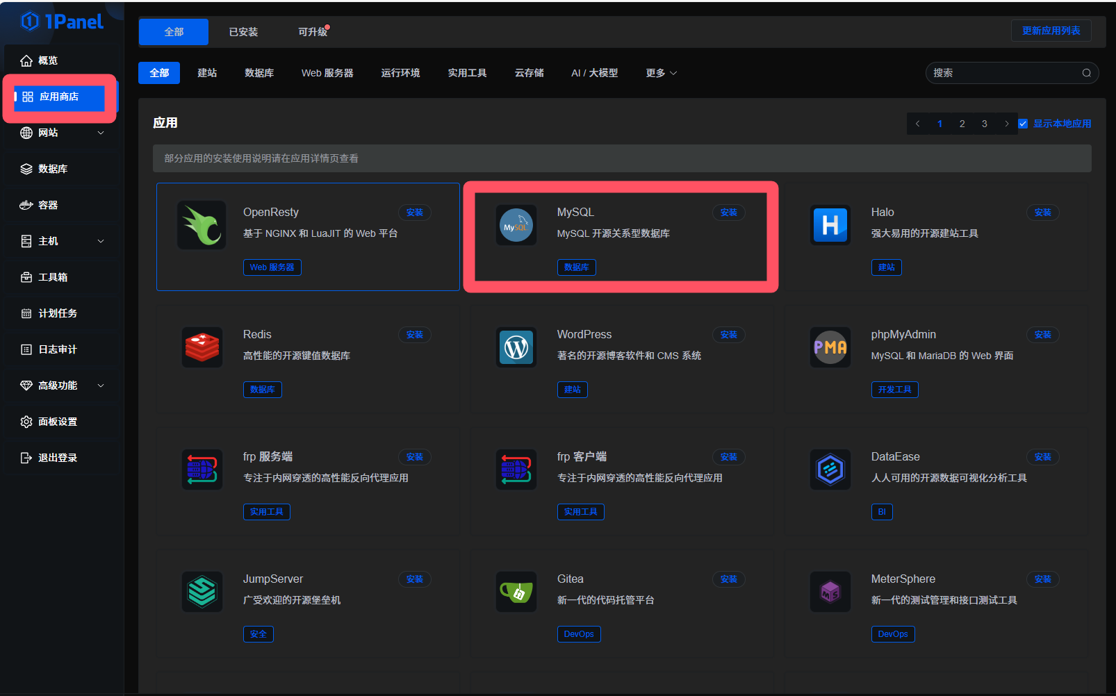Expand the 高级功能 sidebar submenu arrow
Image resolution: width=1116 pixels, height=696 pixels.
click(x=101, y=386)
